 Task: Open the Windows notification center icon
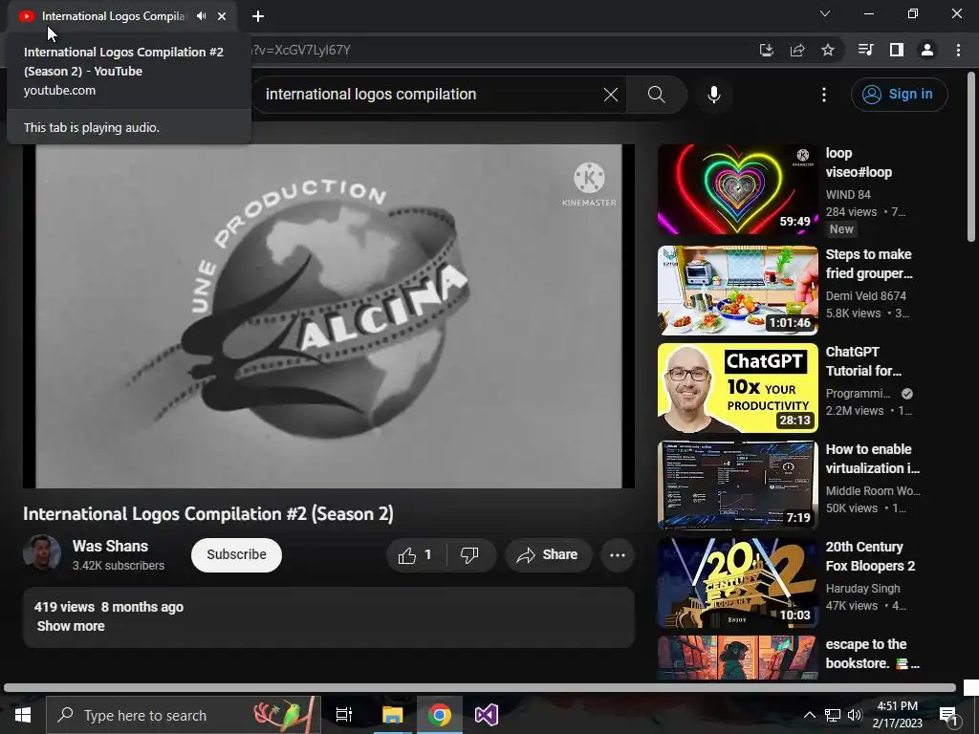[x=948, y=715]
